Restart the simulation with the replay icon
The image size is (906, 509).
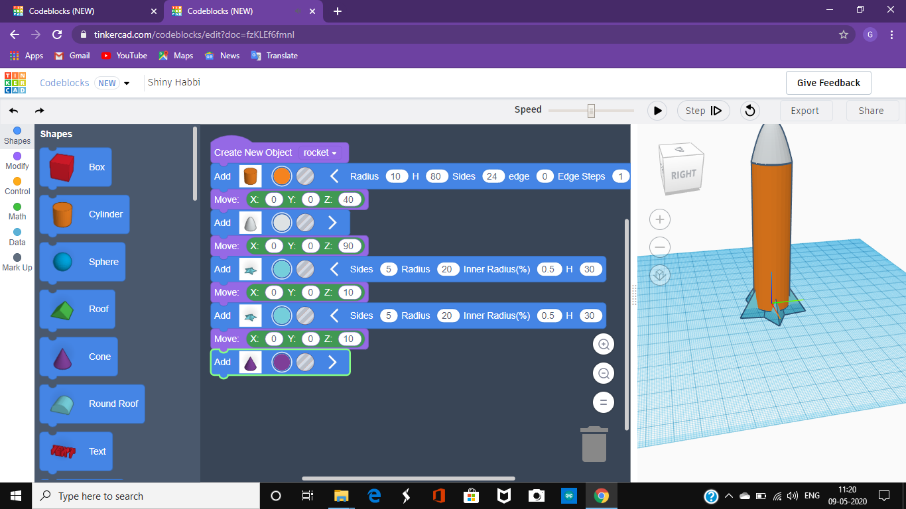[749, 111]
